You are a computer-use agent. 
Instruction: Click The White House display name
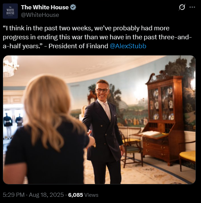pyautogui.click(x=45, y=7)
